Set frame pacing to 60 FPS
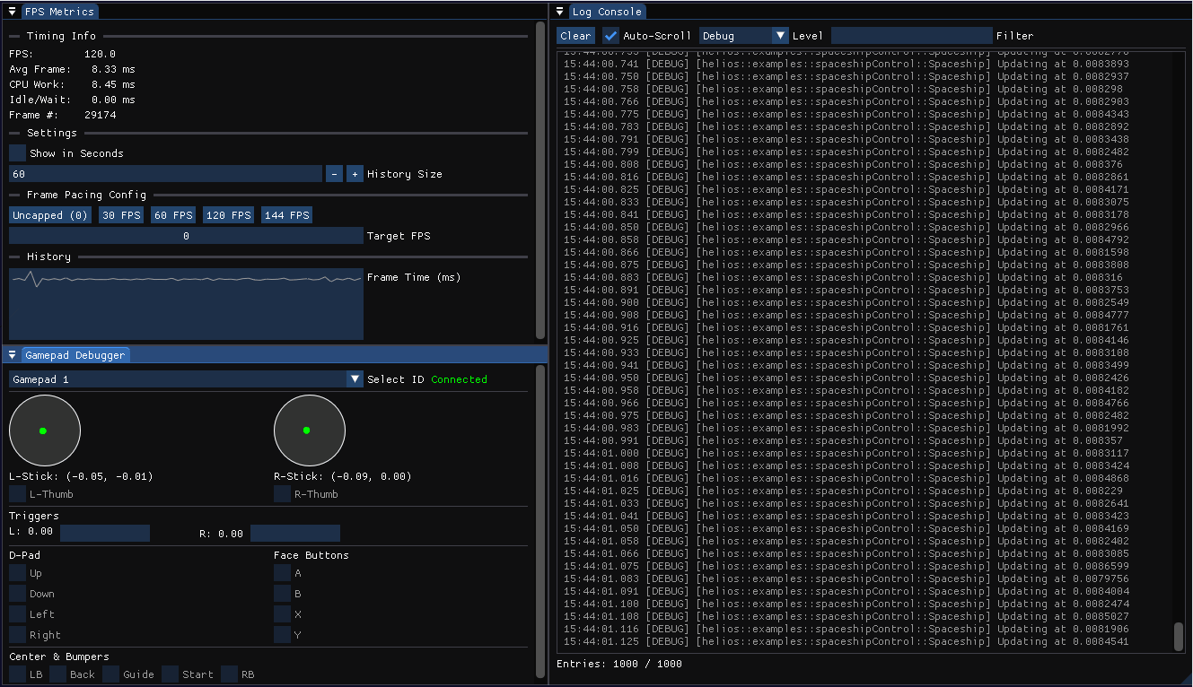 pos(173,215)
